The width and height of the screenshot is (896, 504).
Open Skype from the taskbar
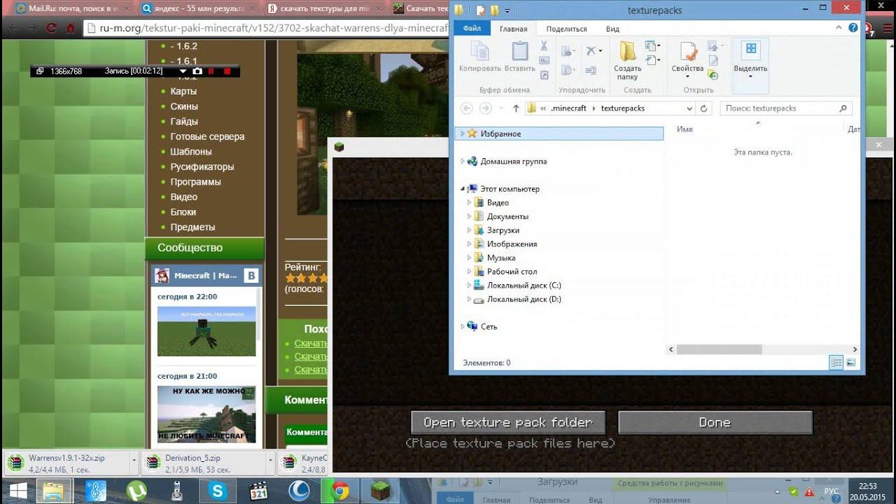218,491
